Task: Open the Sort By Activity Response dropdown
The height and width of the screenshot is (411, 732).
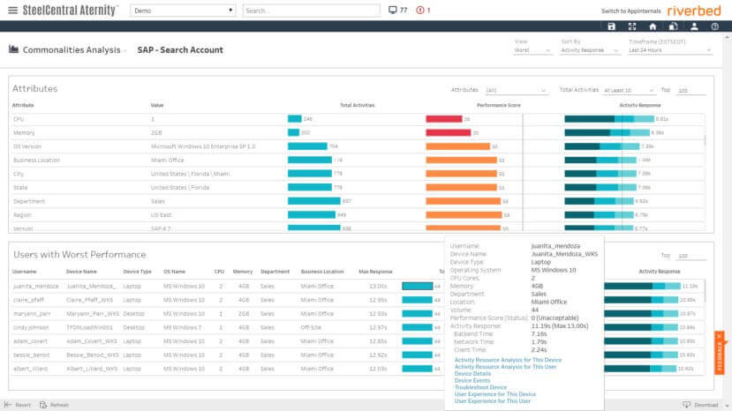Action: [590, 50]
